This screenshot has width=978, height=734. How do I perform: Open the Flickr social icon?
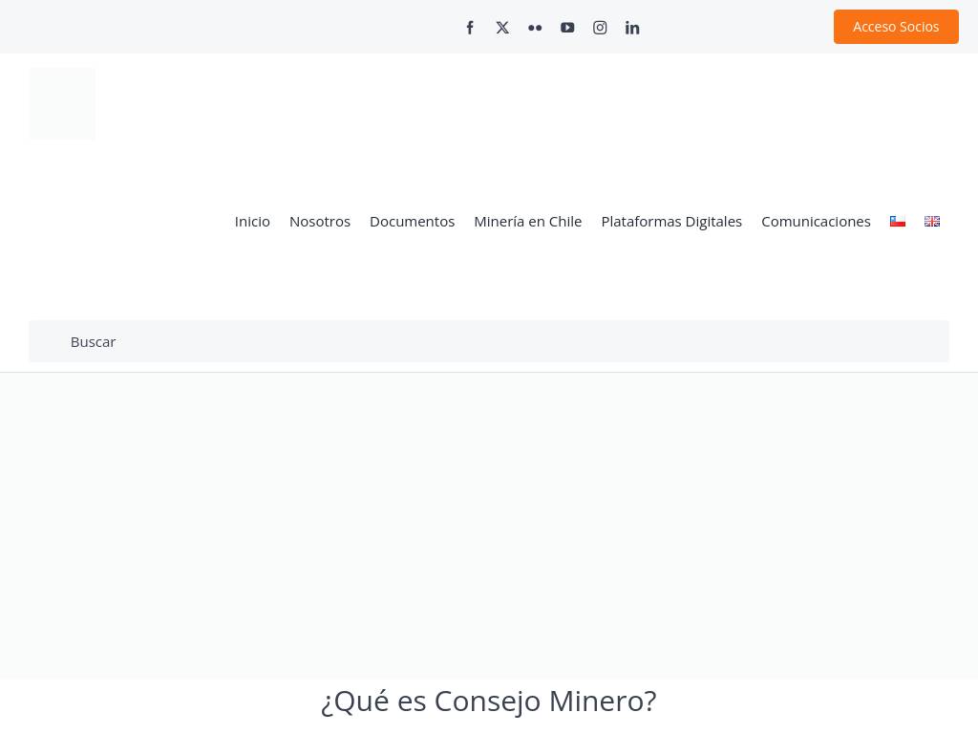pos(535,28)
